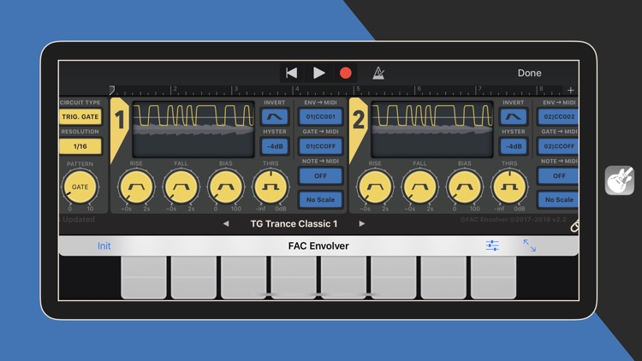Image resolution: width=642 pixels, height=361 pixels.
Task: Toggle envelope 2 NOTE to MIDI OFF
Action: [558, 176]
